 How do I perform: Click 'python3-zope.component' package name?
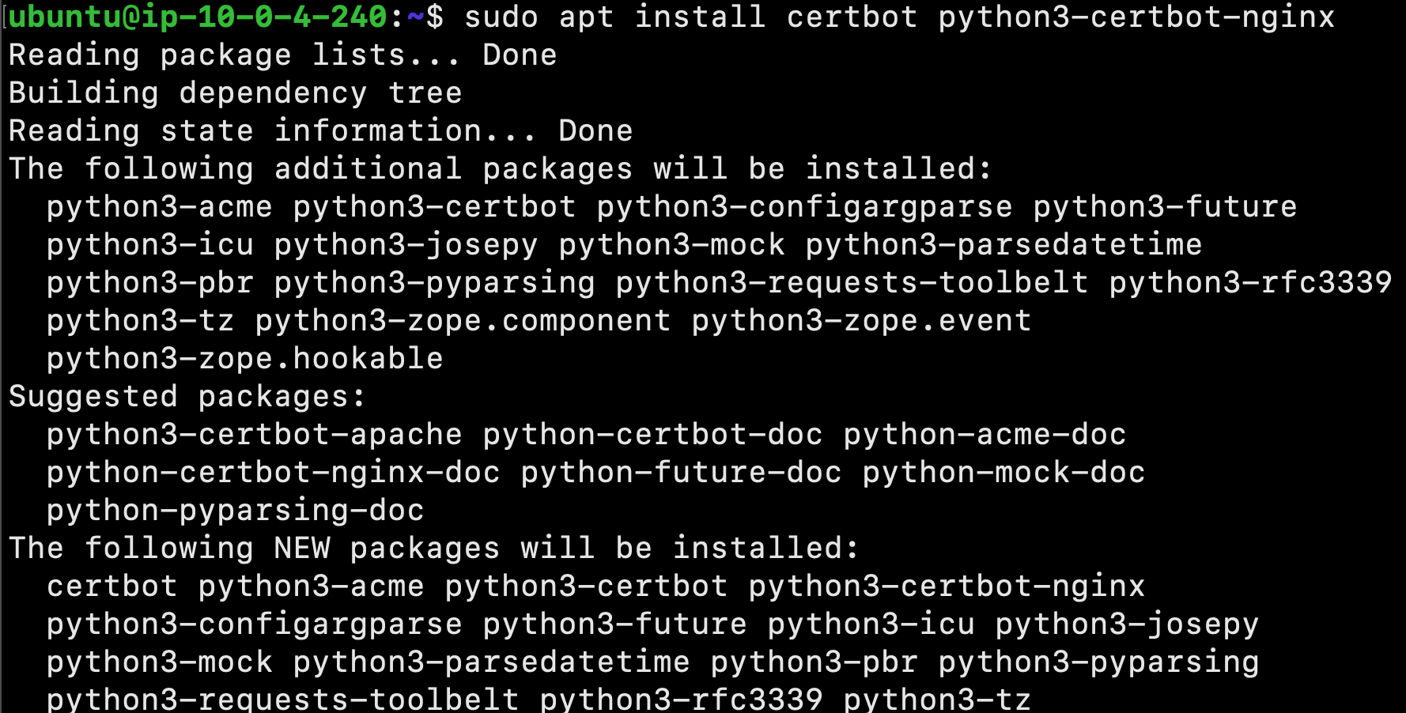463,320
